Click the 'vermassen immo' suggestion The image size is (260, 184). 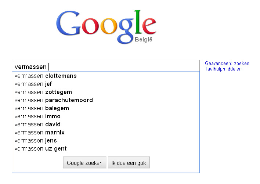tap(37, 116)
